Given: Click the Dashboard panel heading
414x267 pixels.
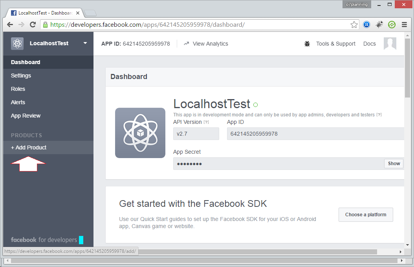Looking at the screenshot, I should [x=128, y=76].
